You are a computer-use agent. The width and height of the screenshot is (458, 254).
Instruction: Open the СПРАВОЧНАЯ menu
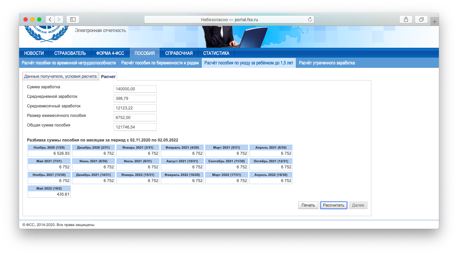point(179,53)
